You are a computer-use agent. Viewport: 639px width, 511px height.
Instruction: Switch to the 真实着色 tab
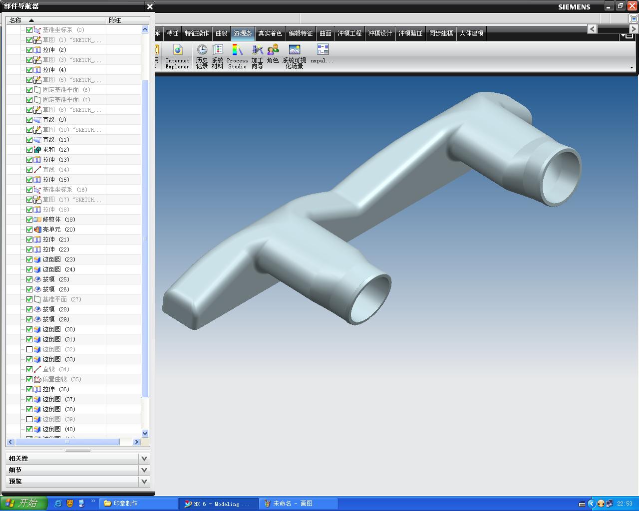point(270,33)
